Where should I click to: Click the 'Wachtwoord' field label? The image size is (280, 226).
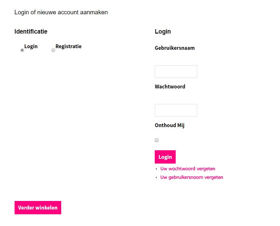(170, 87)
